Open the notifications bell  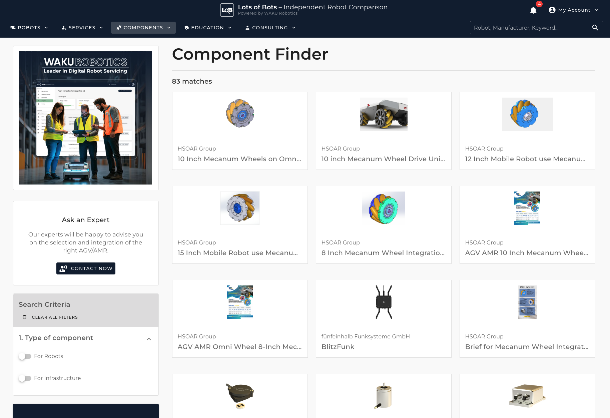pos(533,10)
